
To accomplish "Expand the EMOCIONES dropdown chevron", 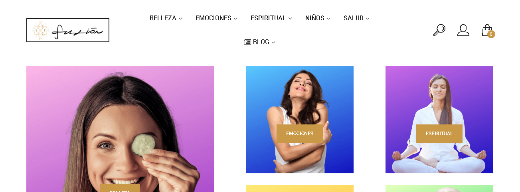I will tap(235, 19).
